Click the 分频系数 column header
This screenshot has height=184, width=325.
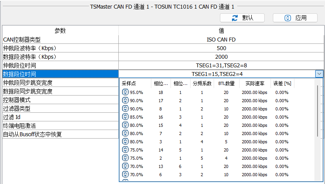pos(202,83)
